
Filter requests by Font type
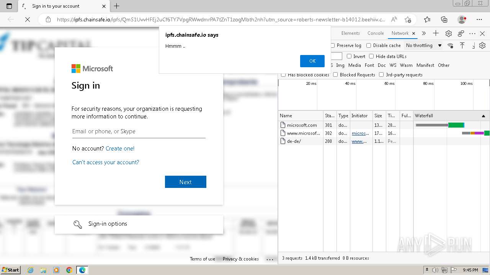tap(369, 65)
